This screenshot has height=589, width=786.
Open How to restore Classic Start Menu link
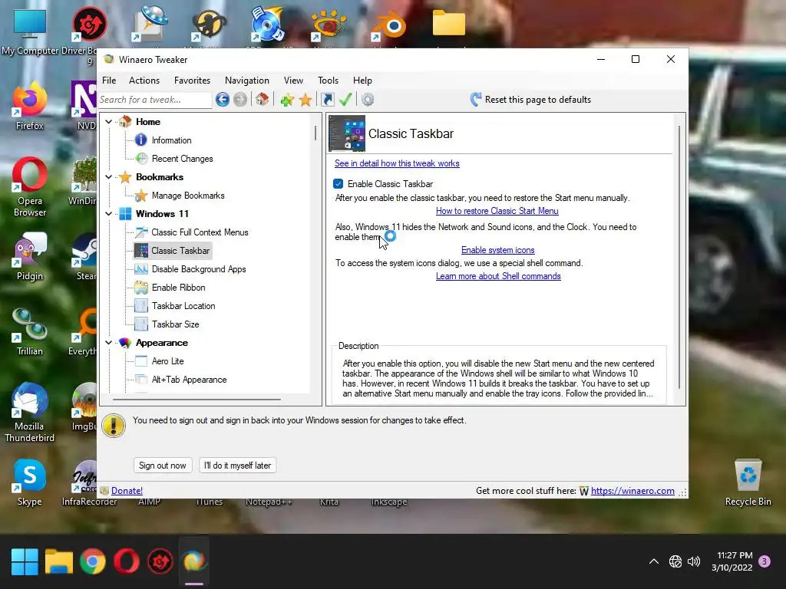coord(497,211)
